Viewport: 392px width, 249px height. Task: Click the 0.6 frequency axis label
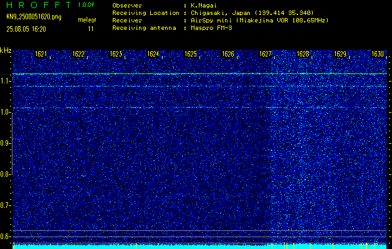coord(5,237)
